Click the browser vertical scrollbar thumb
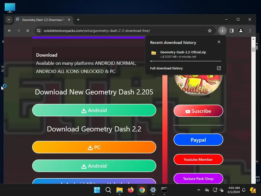 253,50
